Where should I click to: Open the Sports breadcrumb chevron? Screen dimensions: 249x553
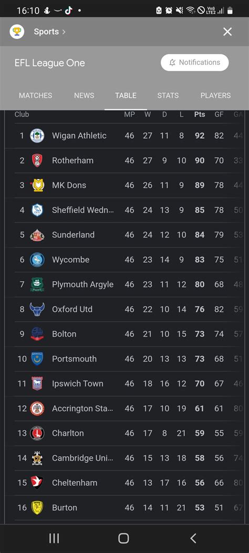tap(64, 32)
